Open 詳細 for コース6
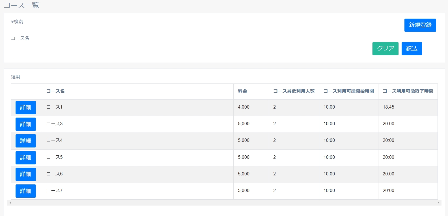The width and height of the screenshot is (448, 216). point(26,174)
